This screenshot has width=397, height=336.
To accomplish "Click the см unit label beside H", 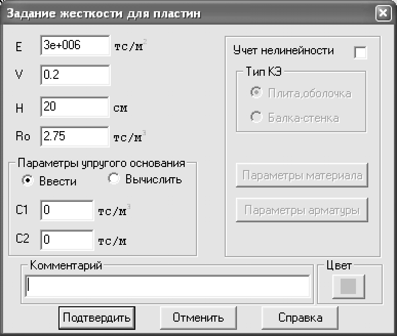I will (x=120, y=108).
